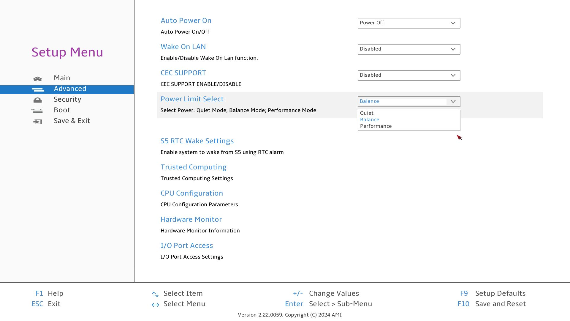Click the left-right Select Menu arrows icon
Image resolution: width=570 pixels, height=321 pixels.
coord(155,305)
